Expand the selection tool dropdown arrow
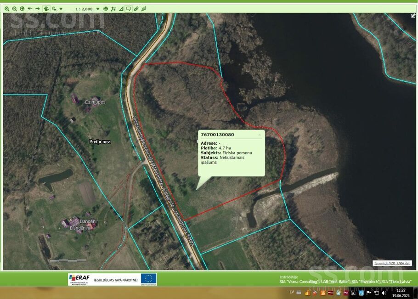Image resolution: width=418 pixels, height=299 pixels. (61, 9)
